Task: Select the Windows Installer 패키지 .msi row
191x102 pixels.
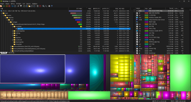Action: click(x=160, y=31)
